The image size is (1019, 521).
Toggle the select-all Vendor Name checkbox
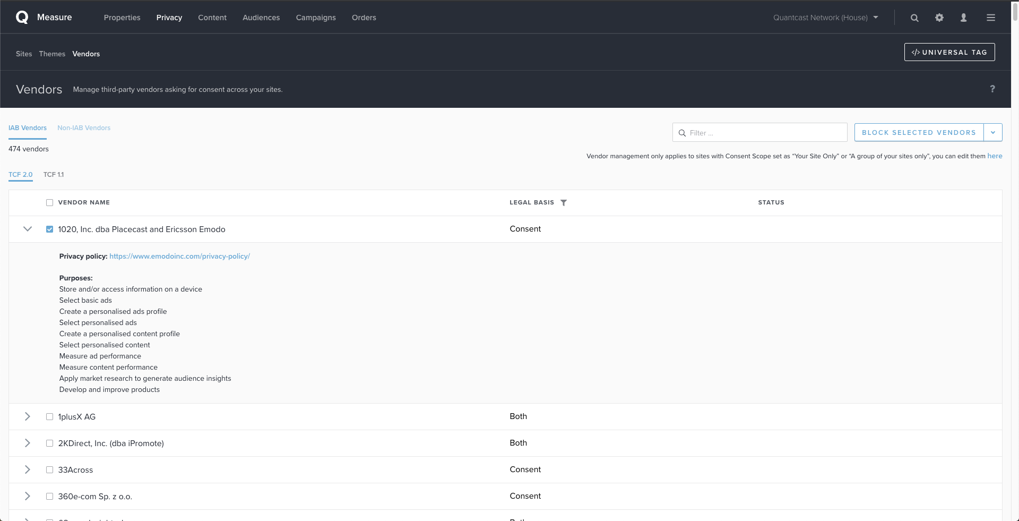[x=49, y=202]
